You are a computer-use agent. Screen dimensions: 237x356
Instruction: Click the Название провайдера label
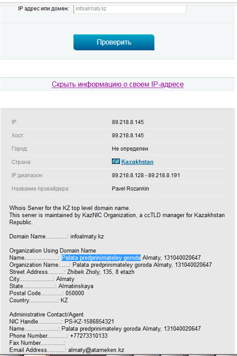pyautogui.click(x=40, y=189)
